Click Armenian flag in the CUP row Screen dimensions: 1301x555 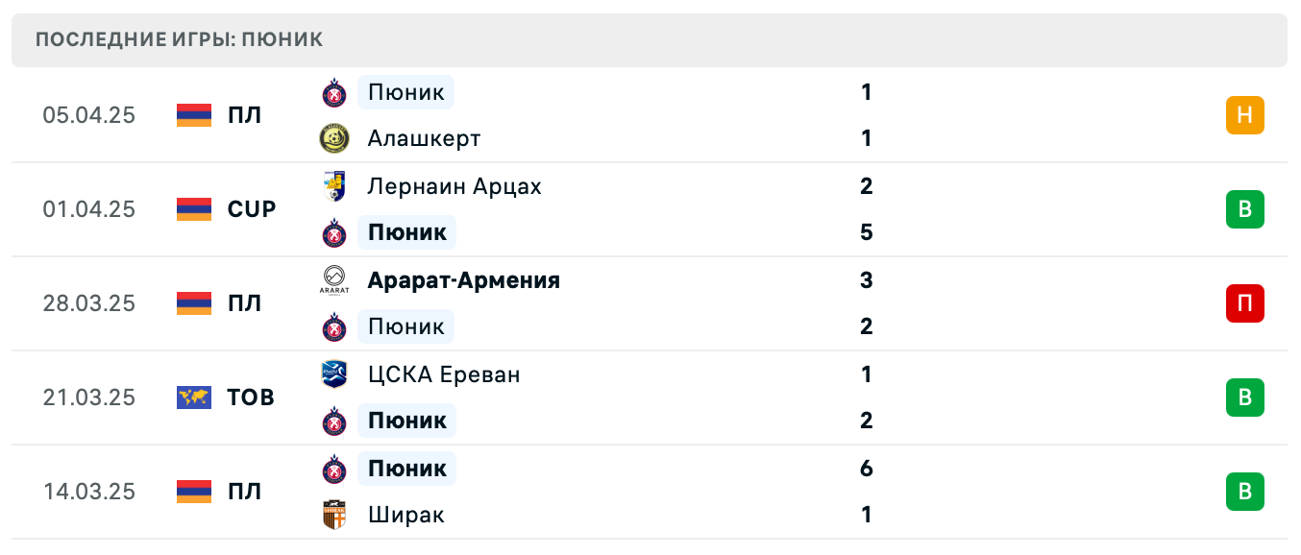click(194, 209)
